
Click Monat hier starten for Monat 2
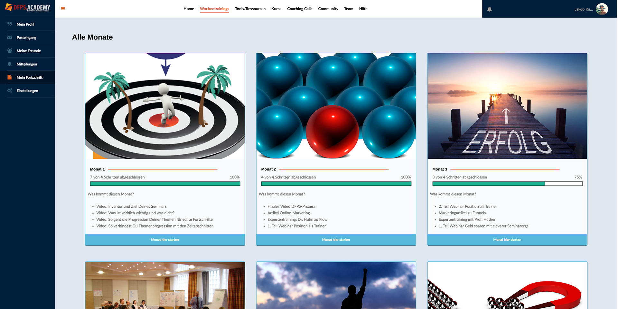[x=336, y=240]
